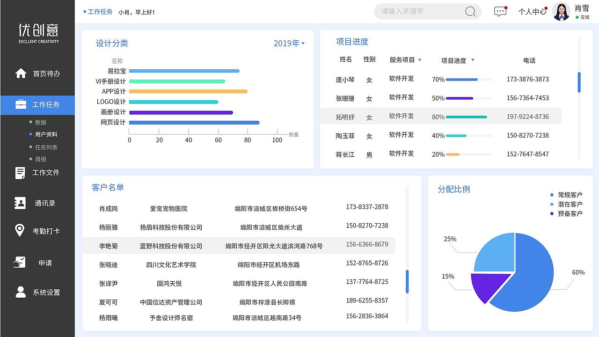599x337 pixels.
Task: Select the 周报 submenu item
Action: [x=40, y=159]
